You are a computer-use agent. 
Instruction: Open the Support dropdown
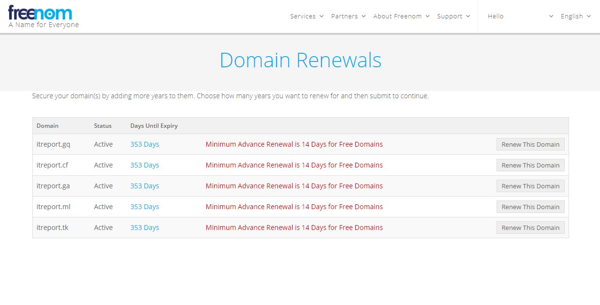coord(454,16)
